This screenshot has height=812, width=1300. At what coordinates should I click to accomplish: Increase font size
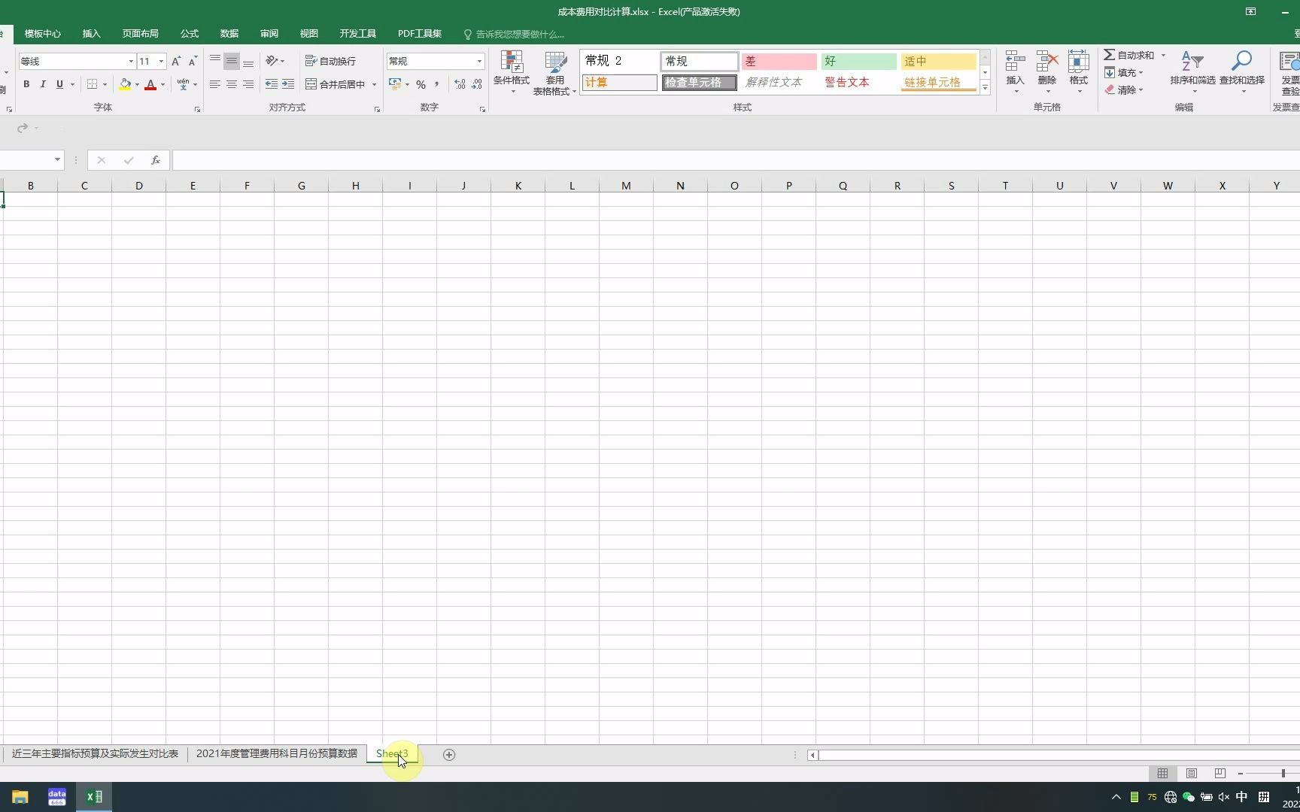tap(176, 61)
